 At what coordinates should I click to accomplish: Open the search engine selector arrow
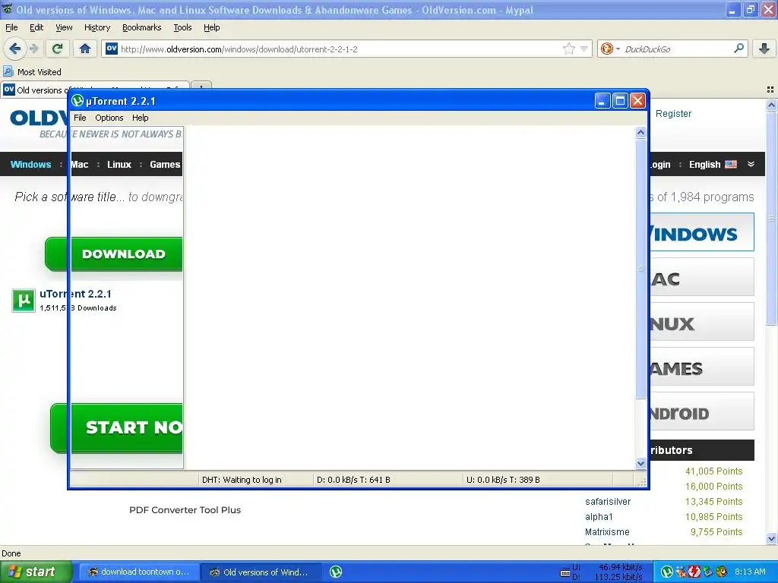coord(618,49)
